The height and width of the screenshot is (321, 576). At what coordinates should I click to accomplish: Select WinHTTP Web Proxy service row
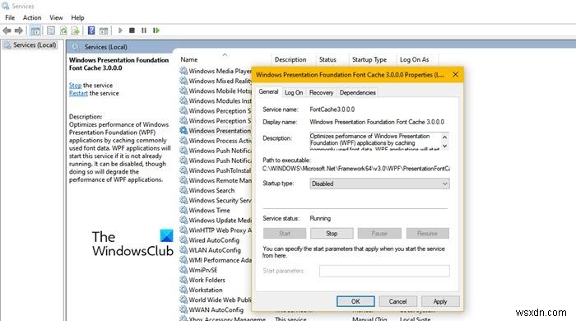(x=216, y=230)
